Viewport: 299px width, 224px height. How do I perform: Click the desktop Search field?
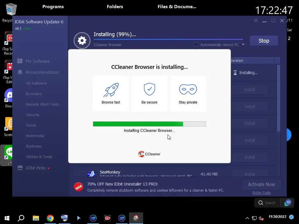pyautogui.click(x=267, y=203)
